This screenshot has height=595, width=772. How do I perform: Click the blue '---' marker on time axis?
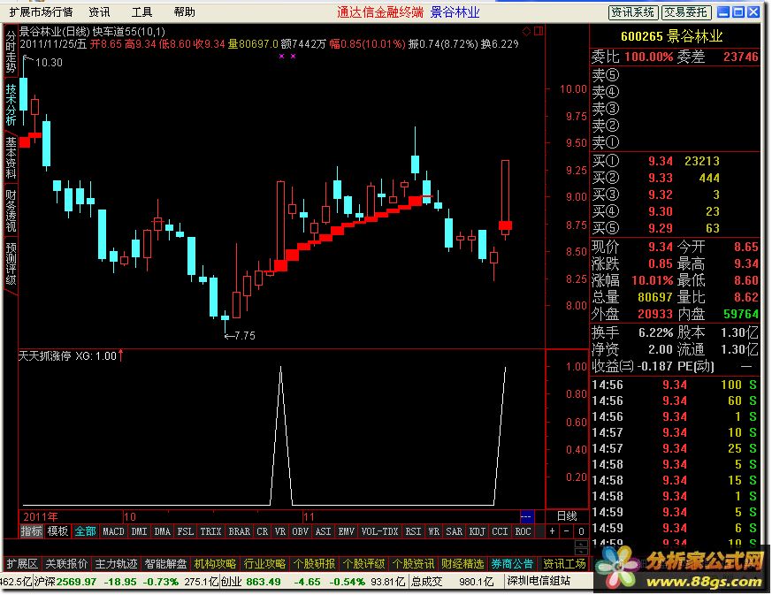pyautogui.click(x=526, y=516)
